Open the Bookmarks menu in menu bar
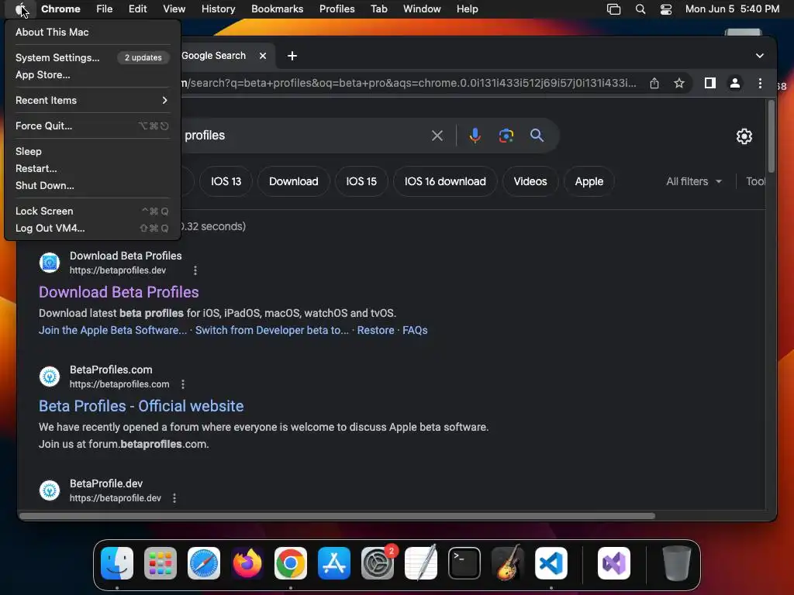The height and width of the screenshot is (595, 794). pos(277,9)
